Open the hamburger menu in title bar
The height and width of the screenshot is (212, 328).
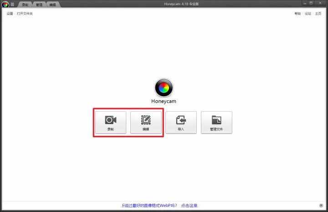click(x=13, y=5)
